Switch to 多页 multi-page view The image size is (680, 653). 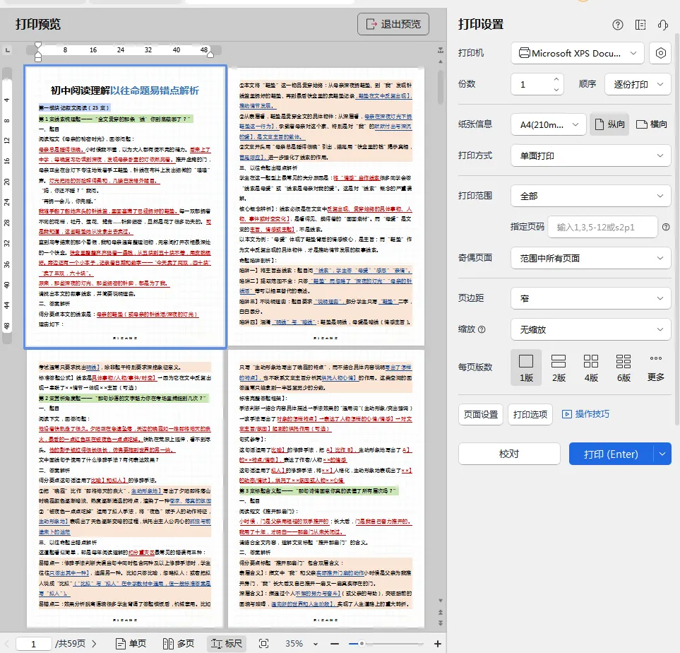pyautogui.click(x=178, y=644)
